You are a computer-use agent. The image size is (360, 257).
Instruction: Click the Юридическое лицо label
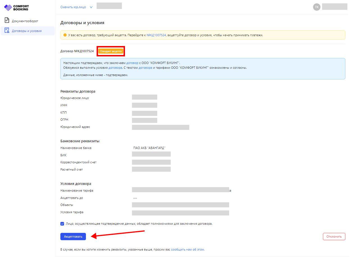point(75,98)
